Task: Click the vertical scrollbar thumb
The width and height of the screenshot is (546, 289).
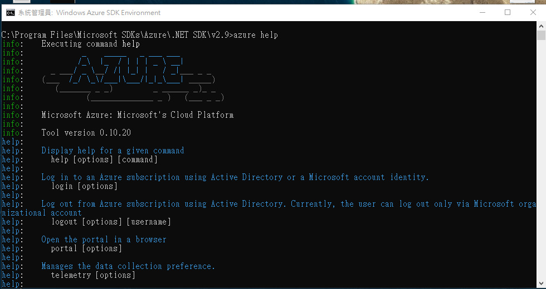Action: [x=541, y=36]
